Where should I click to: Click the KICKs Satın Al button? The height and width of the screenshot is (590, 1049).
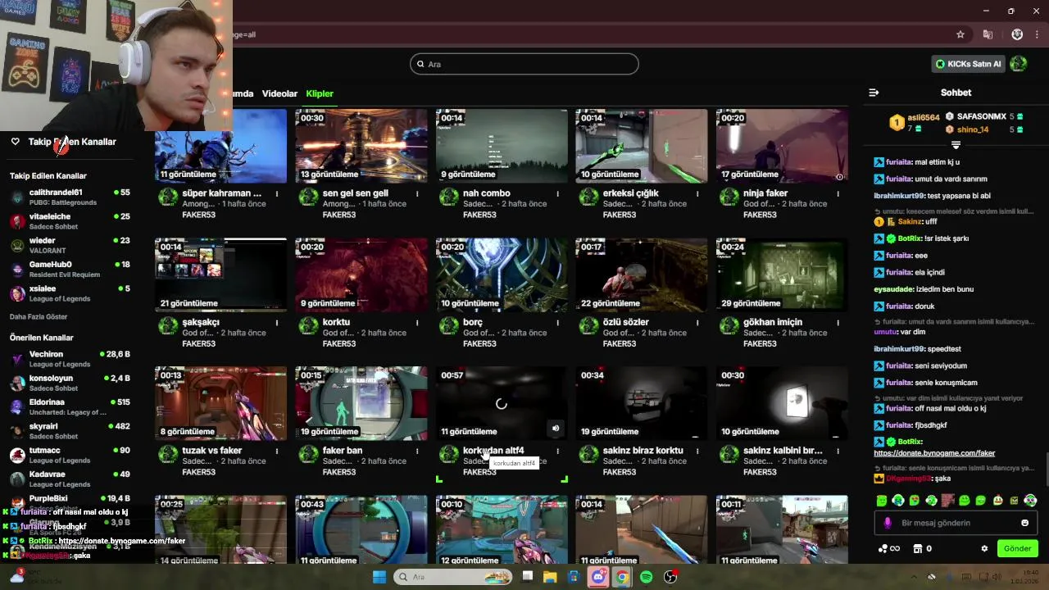969,64
